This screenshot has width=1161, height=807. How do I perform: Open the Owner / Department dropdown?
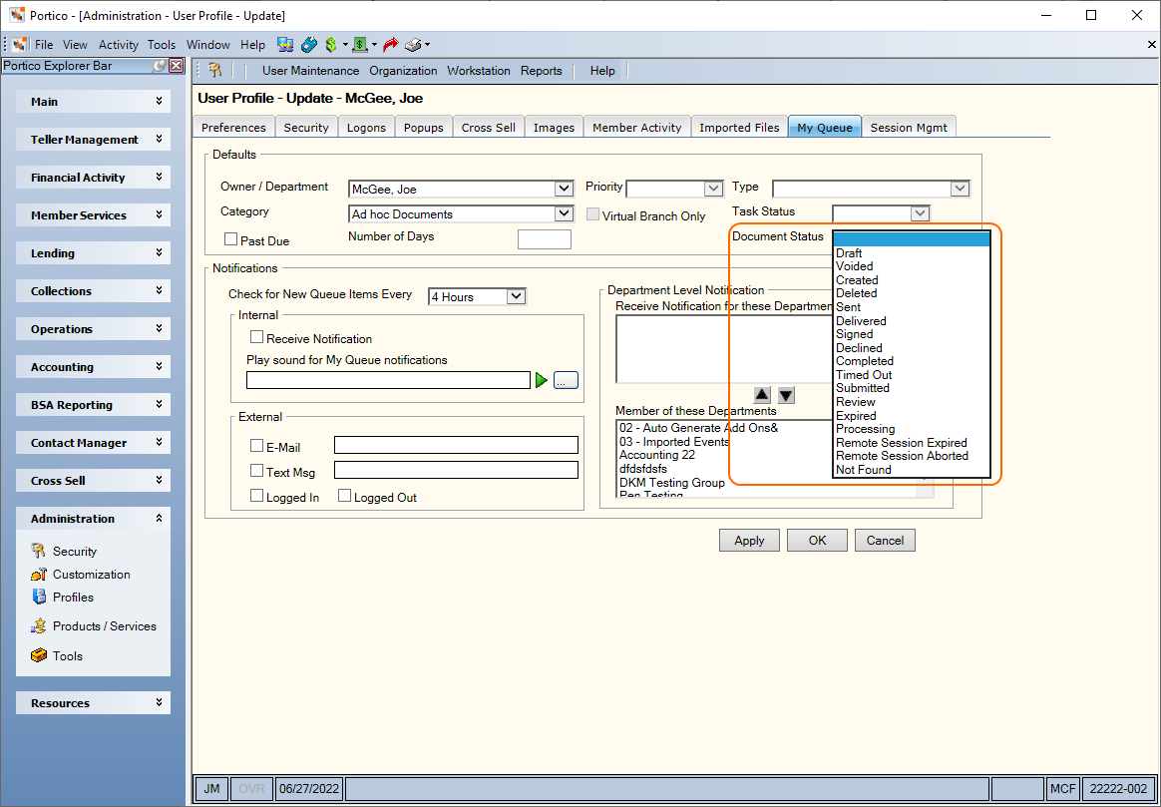point(564,189)
